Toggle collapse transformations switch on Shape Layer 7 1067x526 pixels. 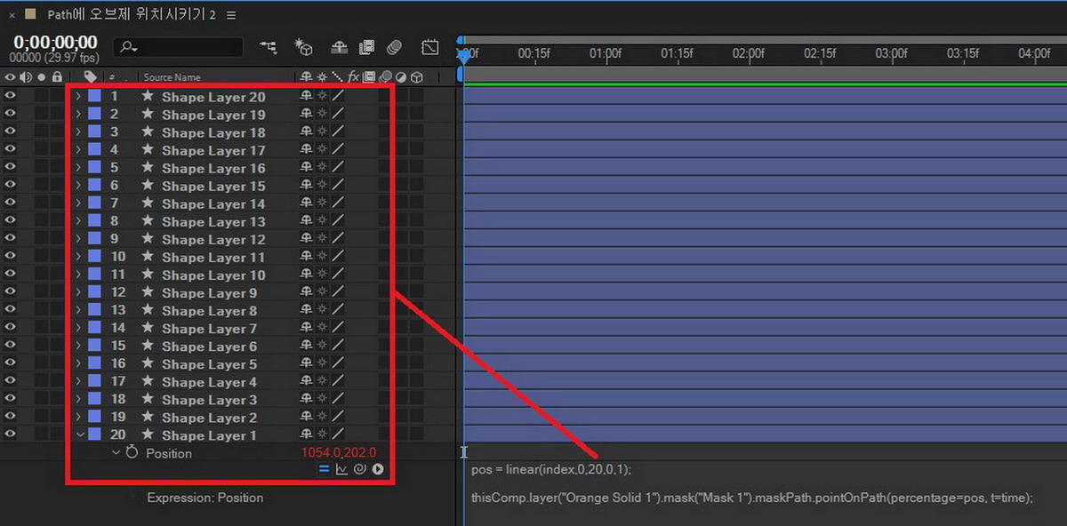[323, 328]
